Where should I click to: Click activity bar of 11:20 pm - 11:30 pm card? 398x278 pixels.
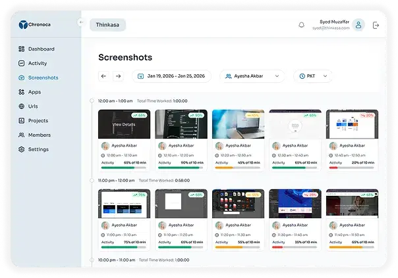pos(238,247)
